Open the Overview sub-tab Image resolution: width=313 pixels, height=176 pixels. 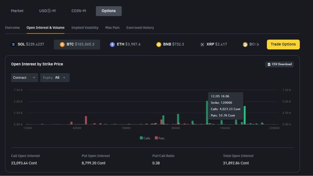13,27
